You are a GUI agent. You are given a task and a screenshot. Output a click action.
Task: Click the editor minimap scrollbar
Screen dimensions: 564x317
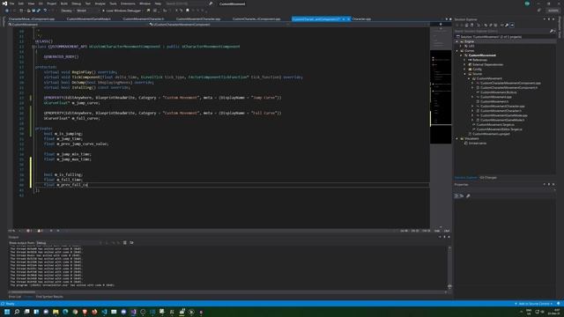[441, 128]
